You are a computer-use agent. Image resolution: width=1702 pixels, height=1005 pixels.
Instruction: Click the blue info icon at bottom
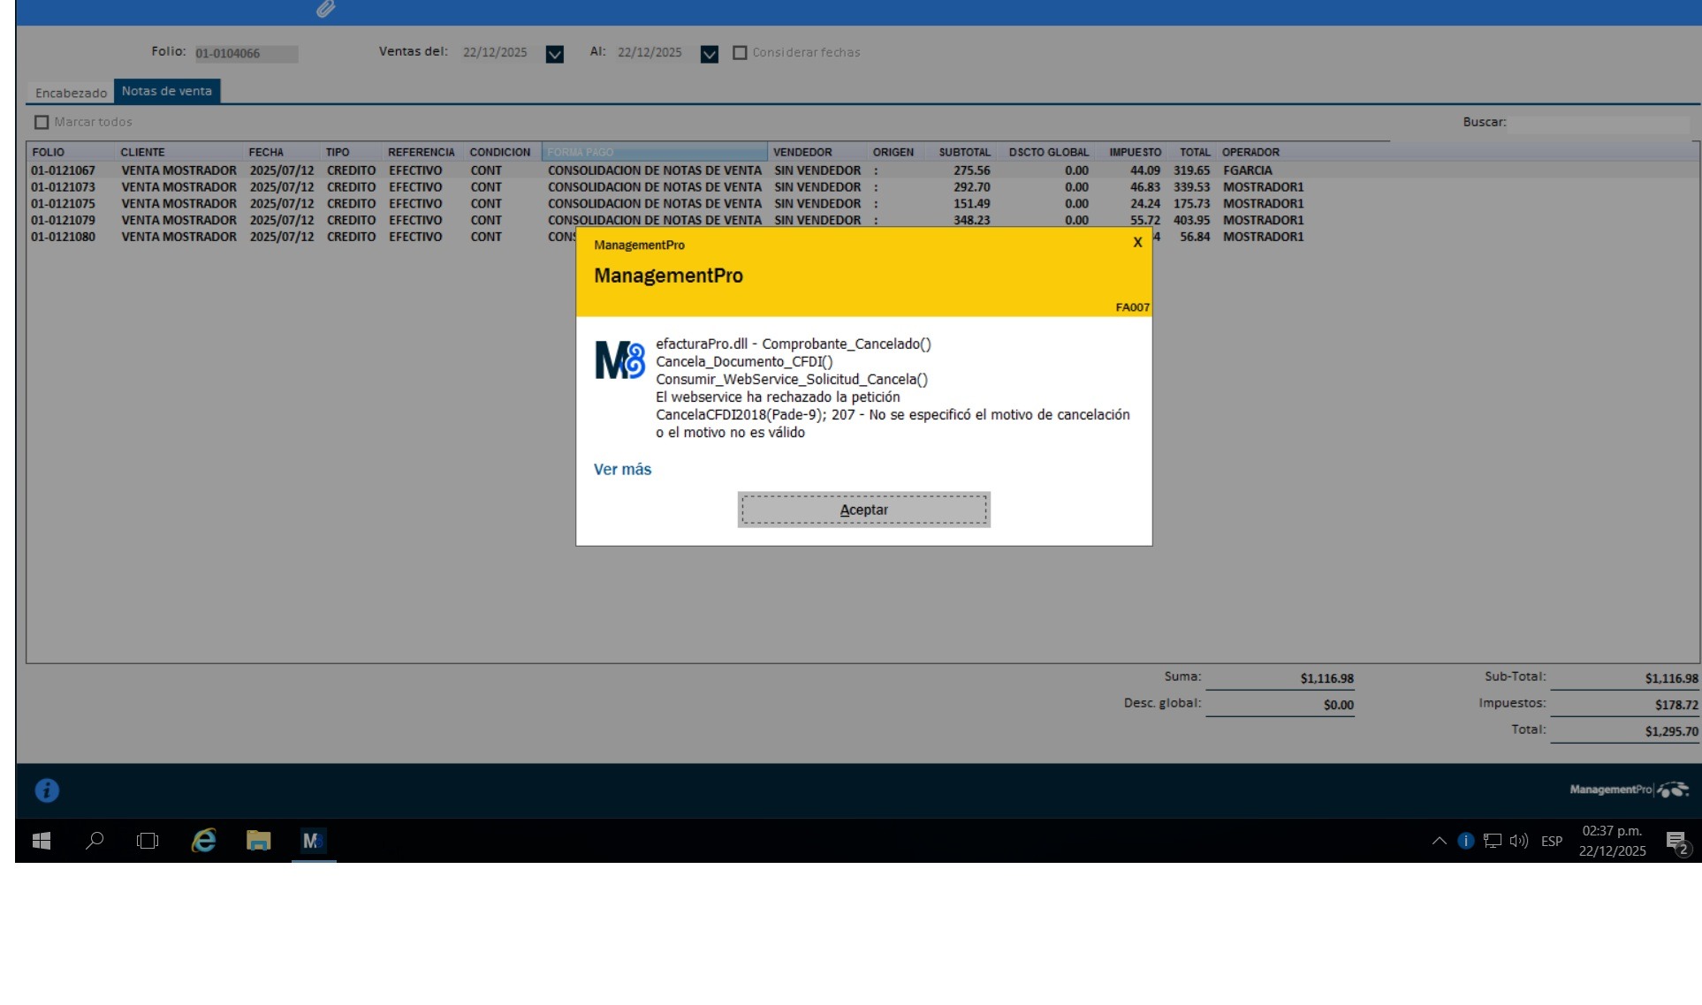coord(47,790)
